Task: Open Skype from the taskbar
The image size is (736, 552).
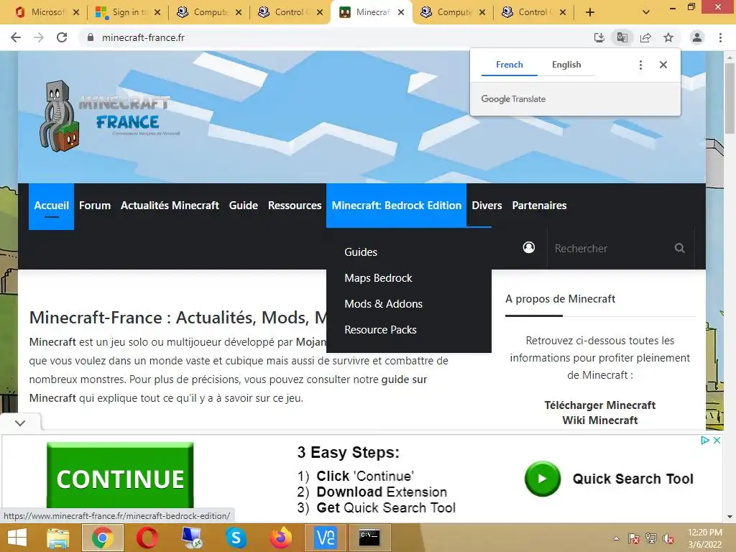Action: [x=236, y=538]
